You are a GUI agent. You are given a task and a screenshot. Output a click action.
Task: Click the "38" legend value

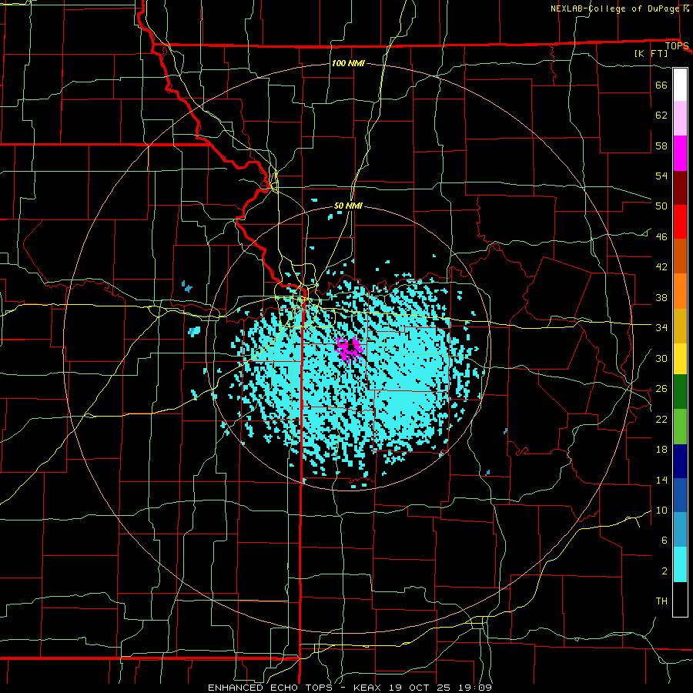(x=661, y=297)
